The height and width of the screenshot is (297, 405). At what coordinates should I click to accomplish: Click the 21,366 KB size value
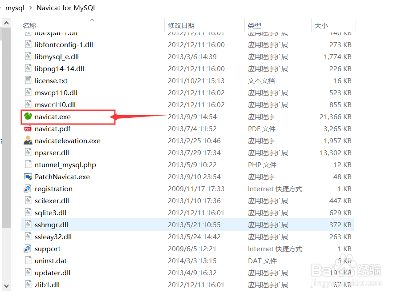[335, 117]
